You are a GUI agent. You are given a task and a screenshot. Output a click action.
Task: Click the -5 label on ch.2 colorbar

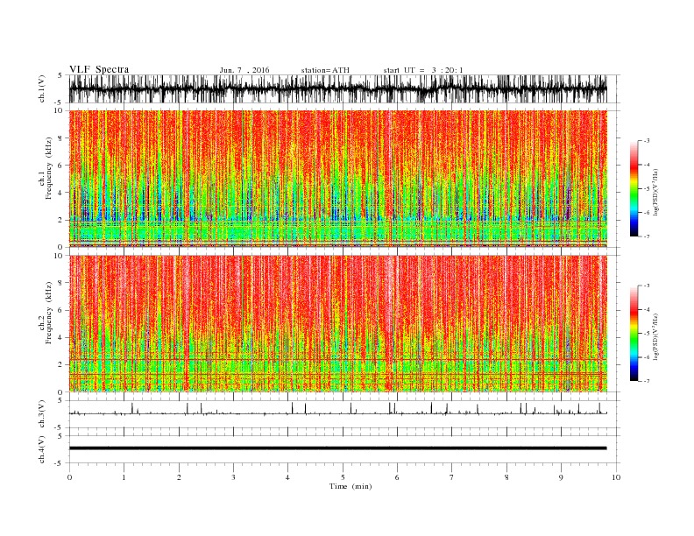(x=646, y=334)
